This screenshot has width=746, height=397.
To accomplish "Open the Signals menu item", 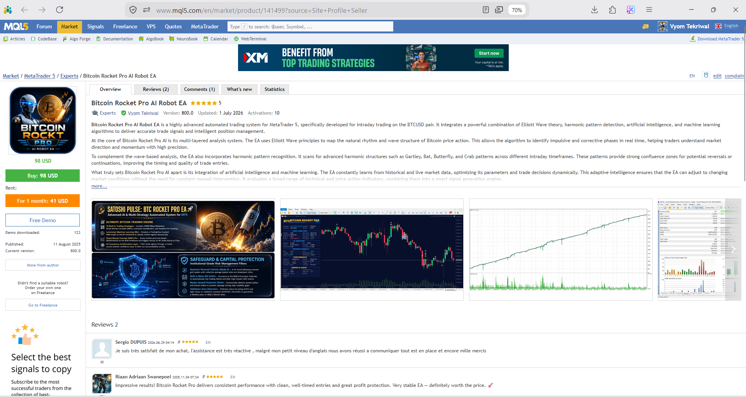I will point(96,26).
